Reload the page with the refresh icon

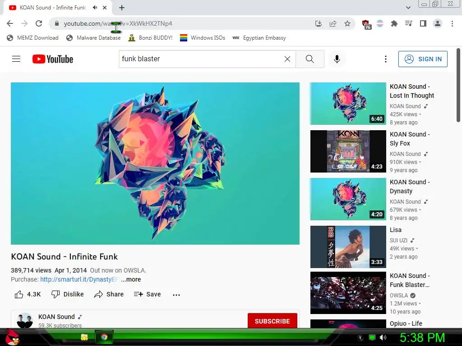(39, 23)
